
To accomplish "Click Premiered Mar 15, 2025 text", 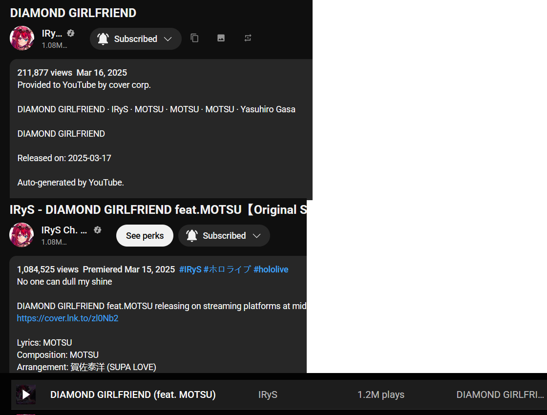I will click(129, 269).
